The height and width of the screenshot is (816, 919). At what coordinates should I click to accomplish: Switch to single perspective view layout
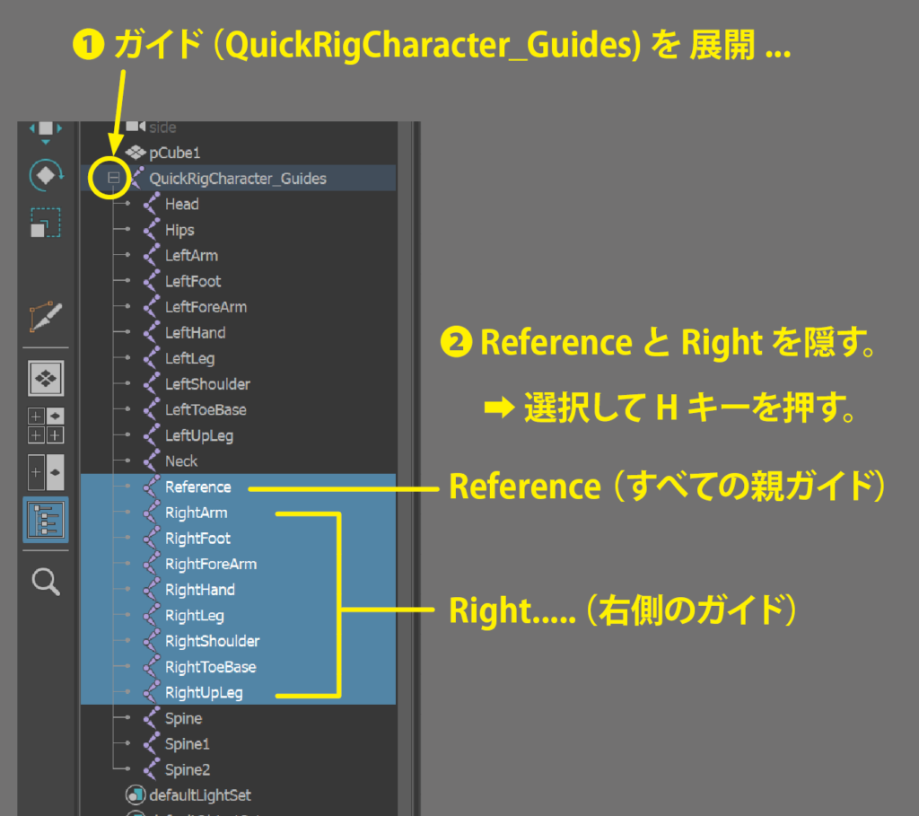pyautogui.click(x=45, y=378)
